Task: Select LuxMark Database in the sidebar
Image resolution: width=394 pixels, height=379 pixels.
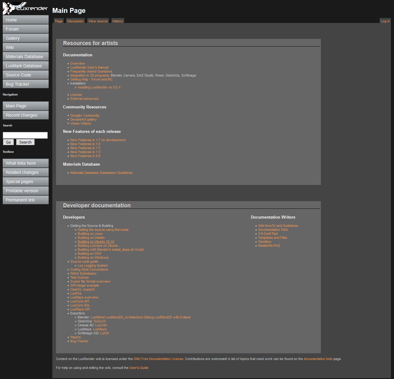Action: 25,66
